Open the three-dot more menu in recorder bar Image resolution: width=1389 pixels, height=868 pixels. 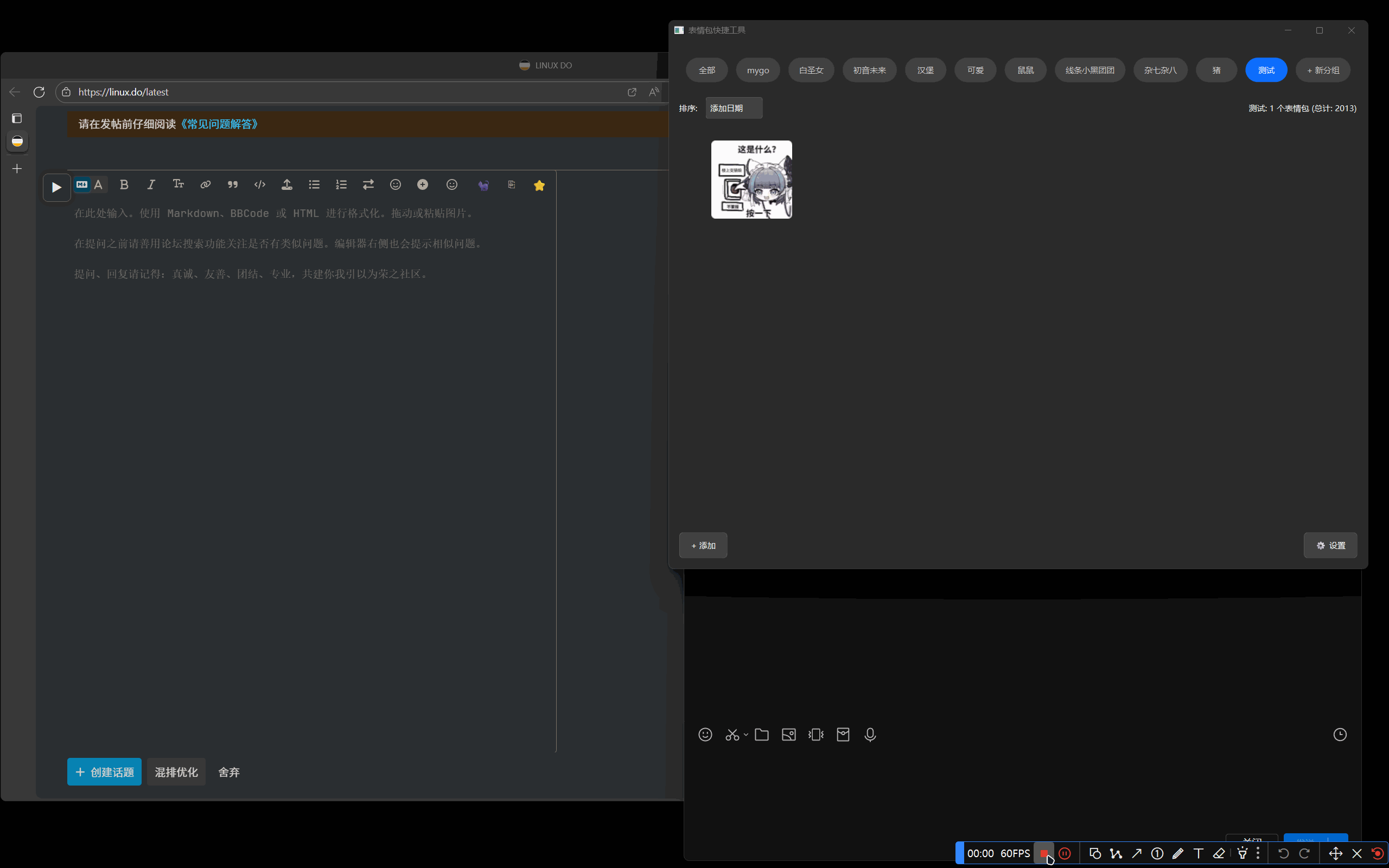(1258, 853)
